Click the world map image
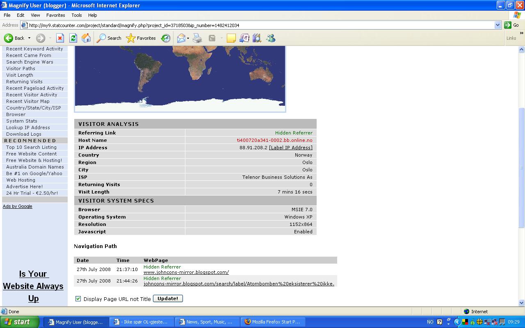The width and height of the screenshot is (525, 328). (180, 79)
